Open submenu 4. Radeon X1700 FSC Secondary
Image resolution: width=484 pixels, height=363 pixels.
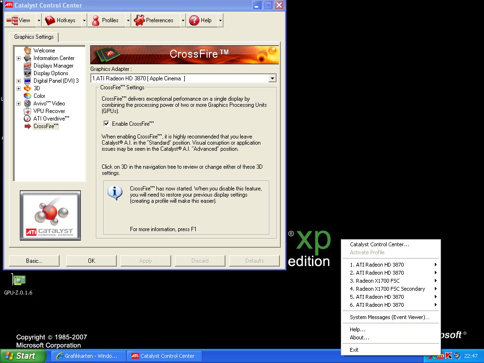[390, 289]
